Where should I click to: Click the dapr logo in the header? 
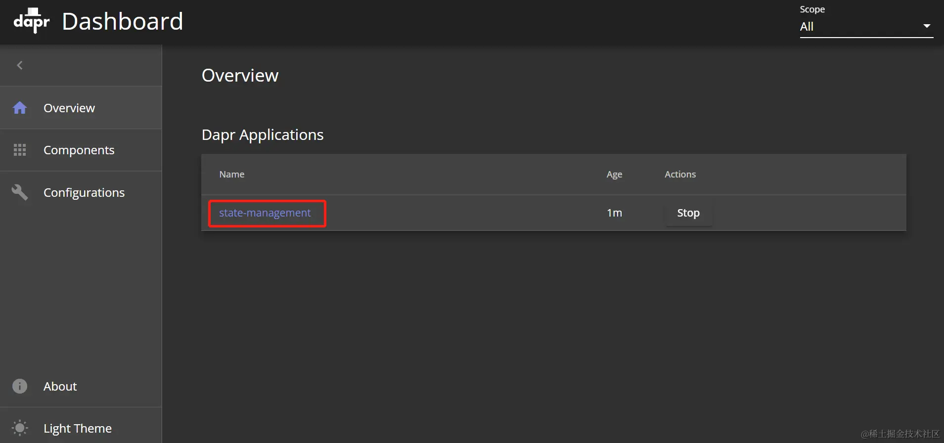(32, 21)
